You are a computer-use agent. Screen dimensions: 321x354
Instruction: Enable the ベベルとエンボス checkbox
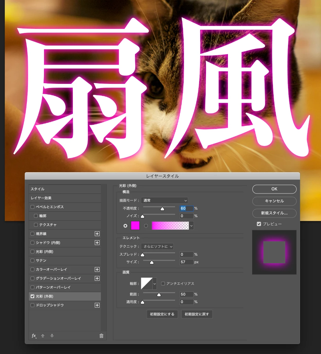(33, 207)
